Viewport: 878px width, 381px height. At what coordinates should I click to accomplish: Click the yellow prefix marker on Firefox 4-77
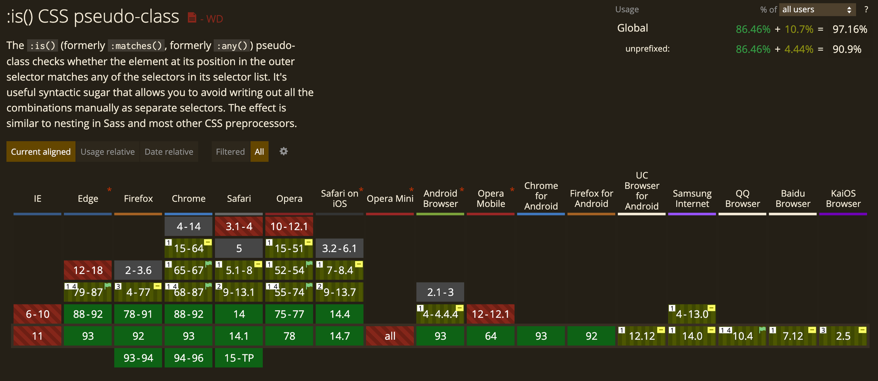[x=157, y=286]
